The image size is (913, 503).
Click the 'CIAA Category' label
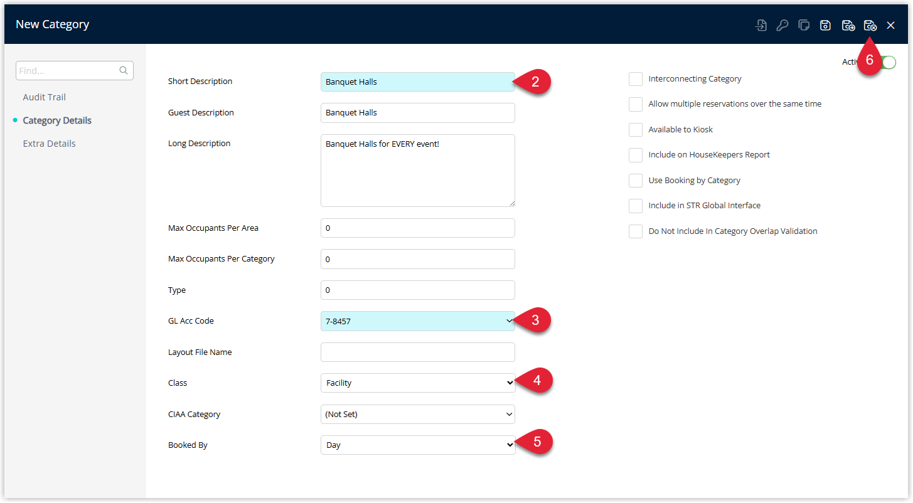coord(194,415)
